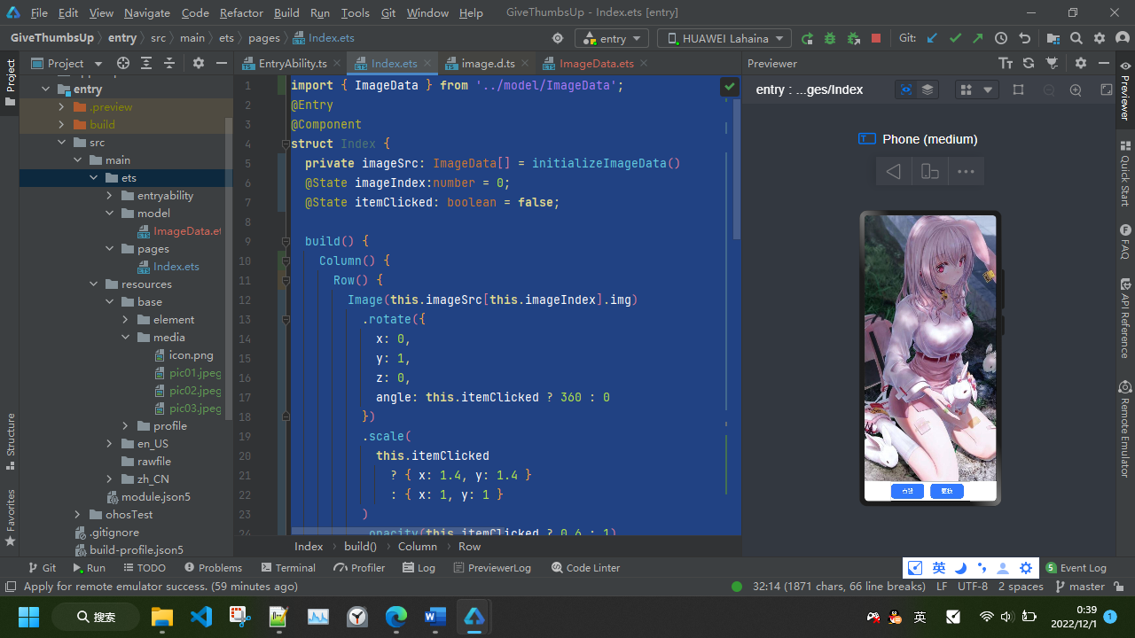The height and width of the screenshot is (638, 1135).
Task: Open Microsoft Edge from the taskbar
Action: [396, 616]
